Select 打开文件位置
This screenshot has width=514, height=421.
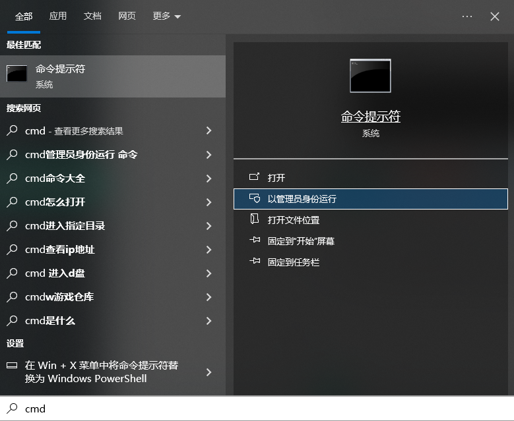pyautogui.click(x=370, y=219)
